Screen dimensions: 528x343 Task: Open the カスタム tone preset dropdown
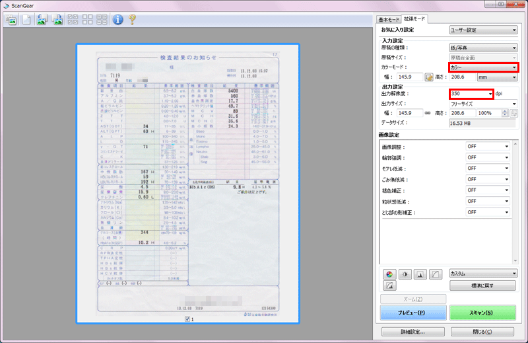483,274
